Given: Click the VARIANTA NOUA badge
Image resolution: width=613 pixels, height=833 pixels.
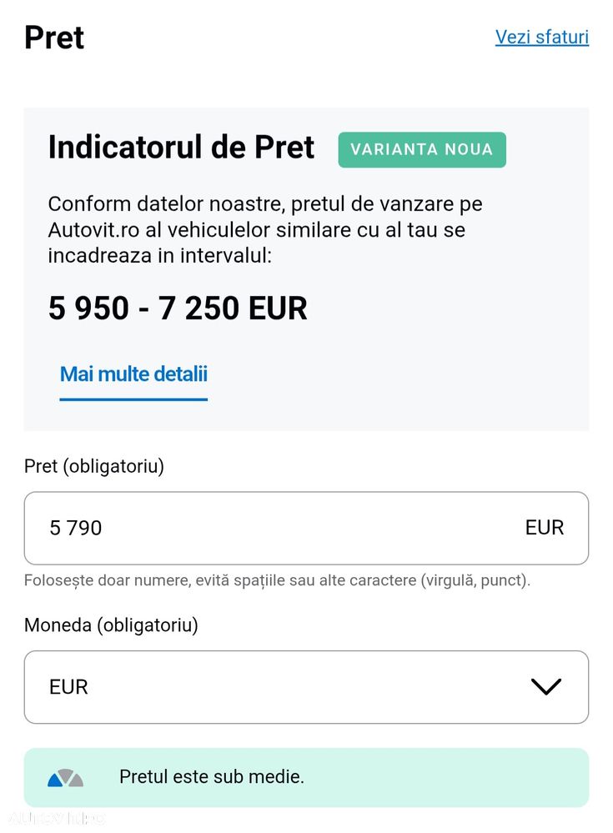Looking at the screenshot, I should [421, 150].
